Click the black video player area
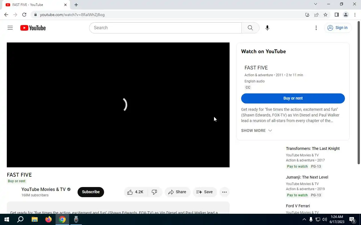The height and width of the screenshot is (225, 361). pyautogui.click(x=118, y=105)
